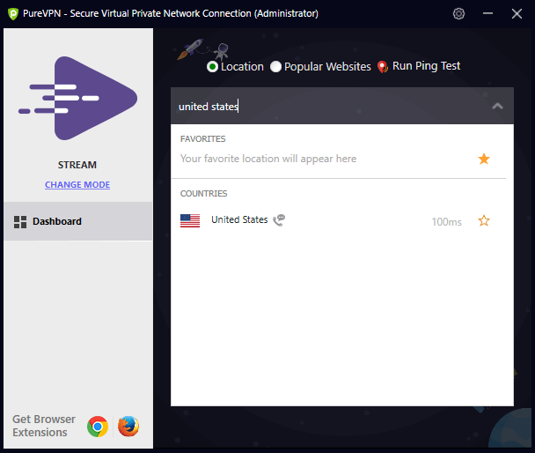Screen dimensions: 535x453
Task: Select the Location radio button
Action: [x=212, y=67]
